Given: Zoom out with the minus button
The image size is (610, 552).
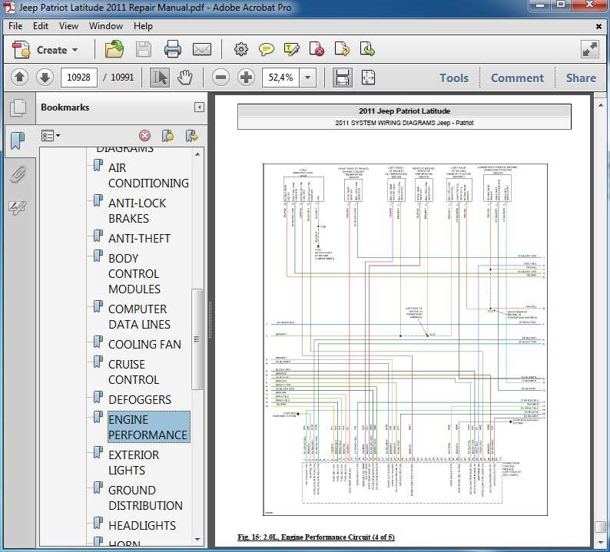Looking at the screenshot, I should tap(220, 78).
